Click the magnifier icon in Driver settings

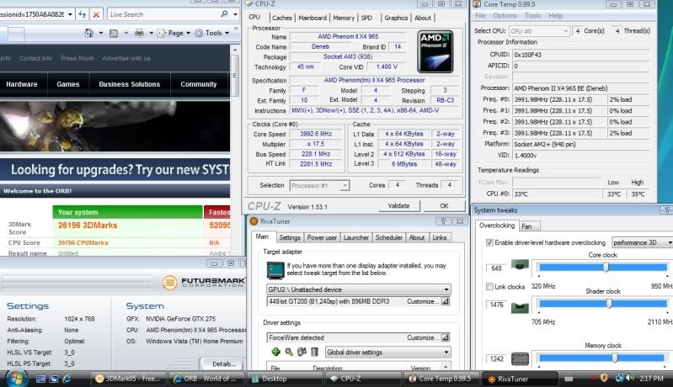coord(288,352)
